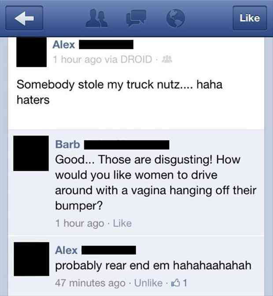Open Alex's profile picture on post

[31, 52]
